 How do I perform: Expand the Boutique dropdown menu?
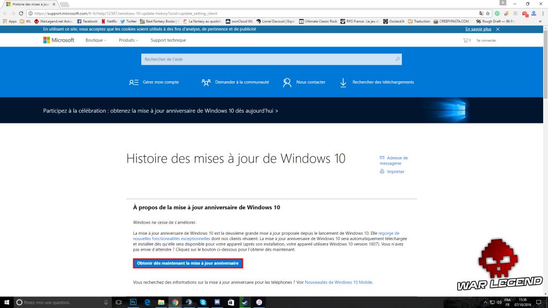point(96,40)
